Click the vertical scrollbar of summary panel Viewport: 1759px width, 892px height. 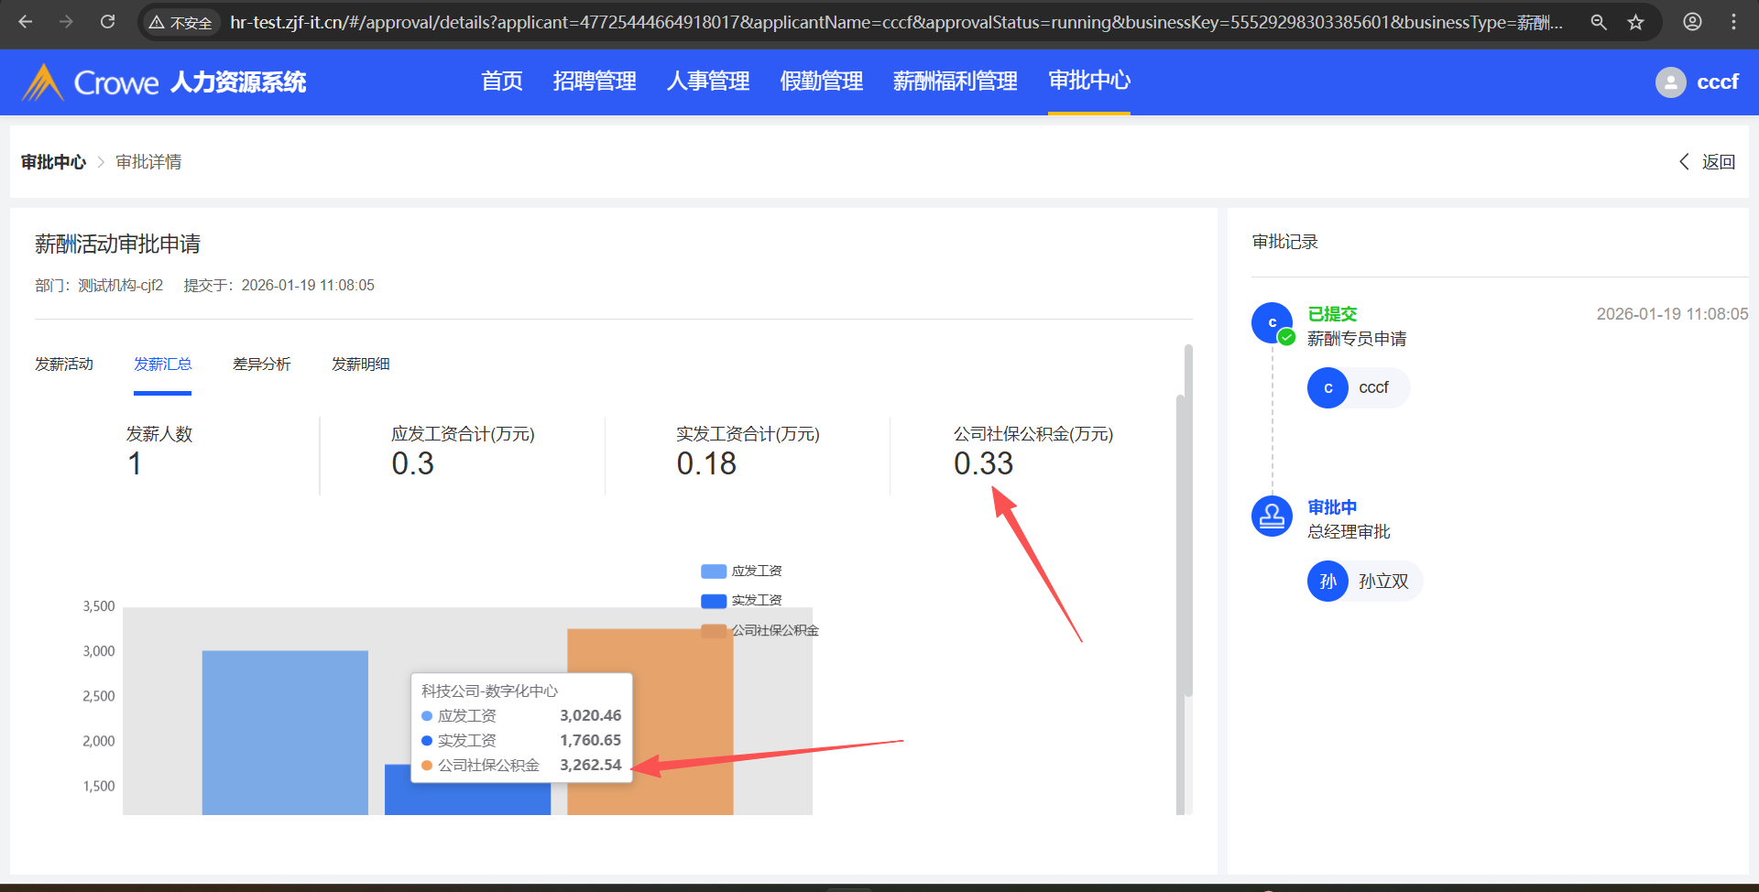point(1188,522)
